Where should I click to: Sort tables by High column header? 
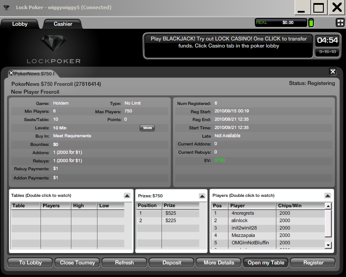(x=84, y=206)
